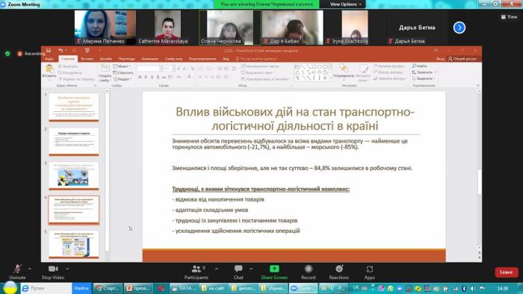Click the taskbar clock showing 14:39
This screenshot has width=523, height=294.
(x=503, y=288)
